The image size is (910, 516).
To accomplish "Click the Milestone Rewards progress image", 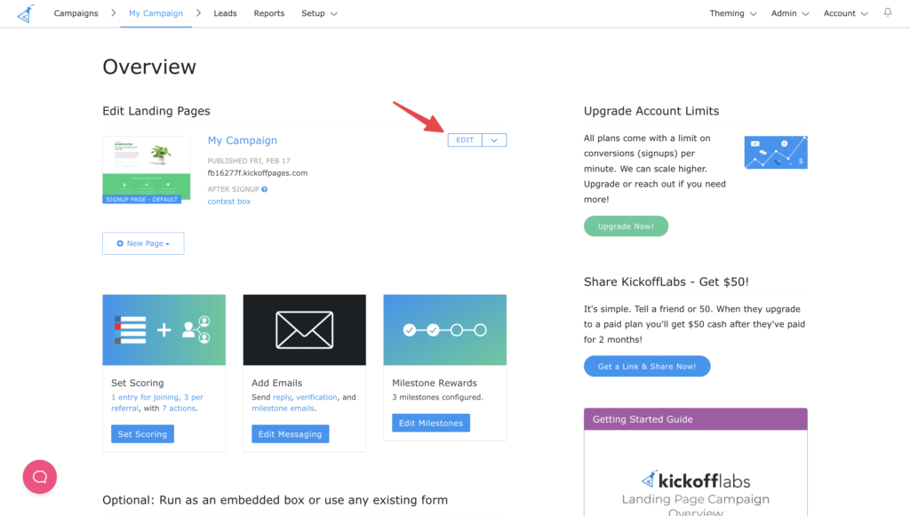I will [445, 329].
